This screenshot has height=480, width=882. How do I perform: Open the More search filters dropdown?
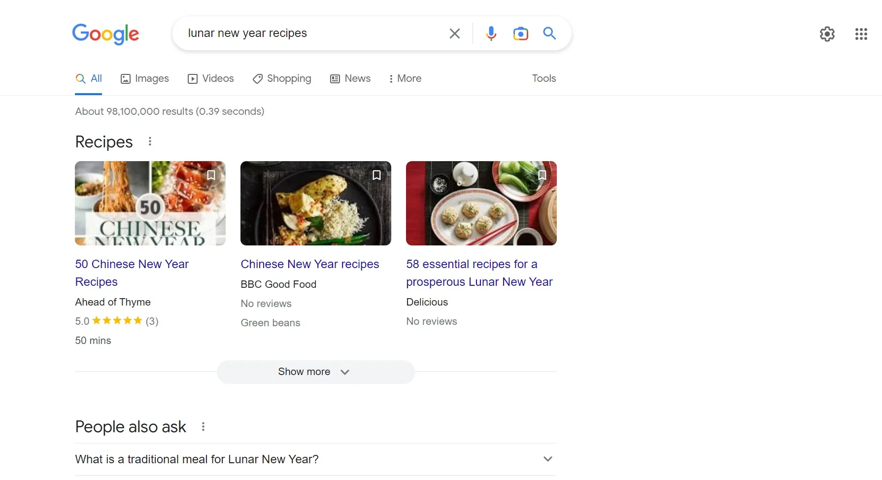point(405,79)
